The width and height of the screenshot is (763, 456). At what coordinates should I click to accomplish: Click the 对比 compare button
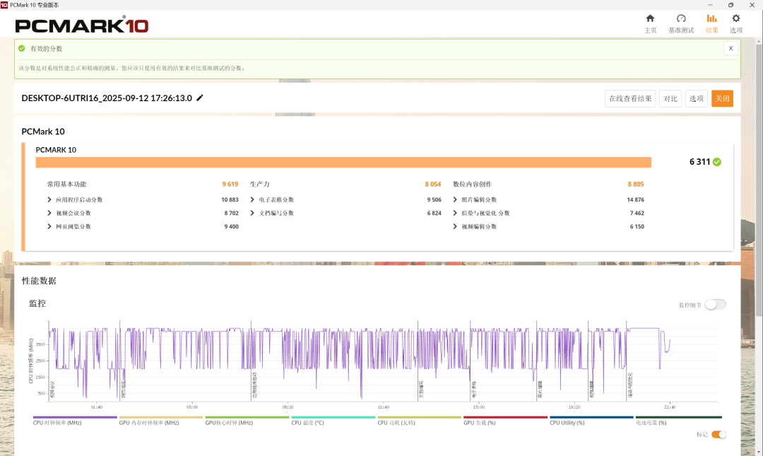(x=670, y=98)
